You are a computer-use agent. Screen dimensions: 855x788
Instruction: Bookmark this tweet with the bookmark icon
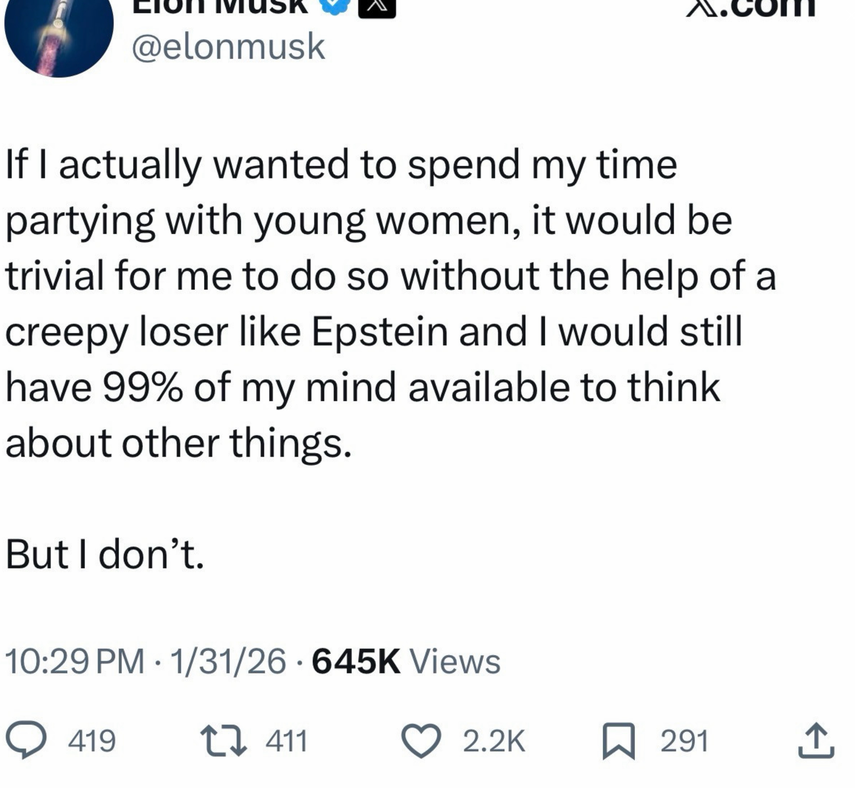click(x=618, y=740)
